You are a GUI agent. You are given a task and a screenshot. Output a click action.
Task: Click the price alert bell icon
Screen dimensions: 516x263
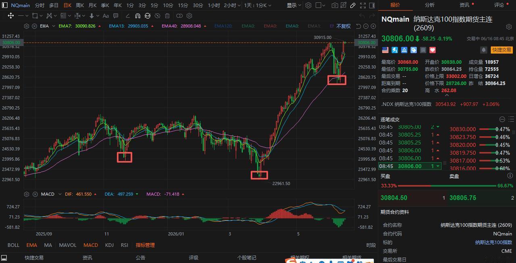[483, 50]
